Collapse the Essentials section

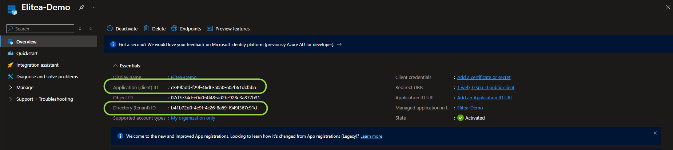(116, 66)
